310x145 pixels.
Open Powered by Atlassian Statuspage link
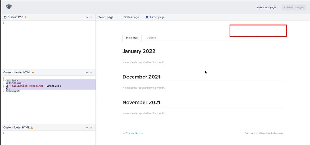[264, 133]
